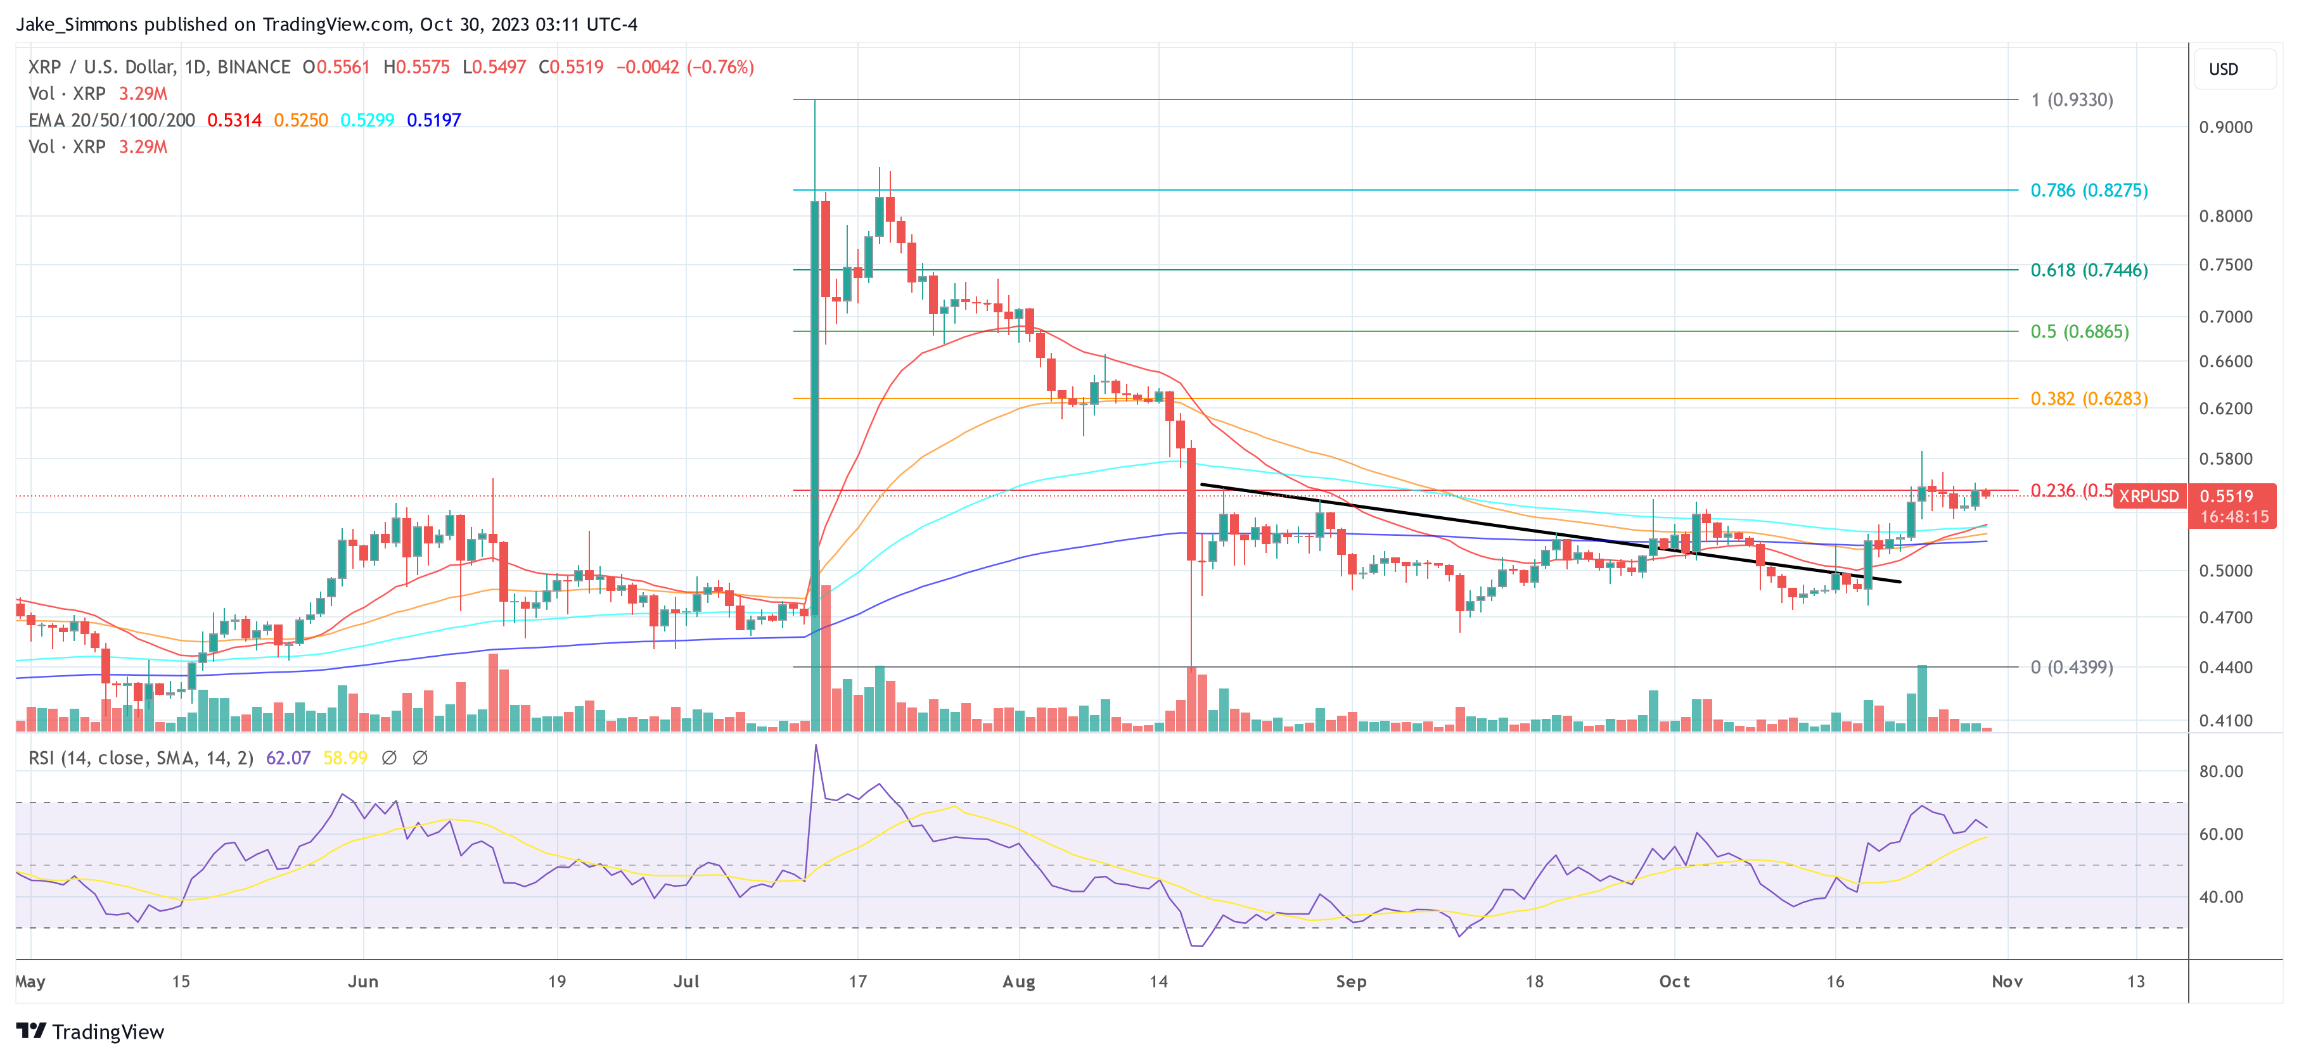This screenshot has height=1059, width=2299.
Task: Click the RSI axis label 60.00
Action: pos(2220,834)
